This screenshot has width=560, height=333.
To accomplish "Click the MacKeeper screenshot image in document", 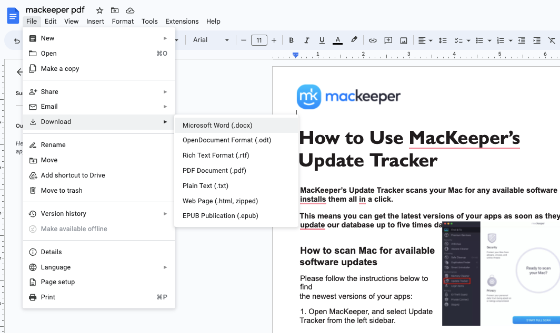I will (501, 274).
